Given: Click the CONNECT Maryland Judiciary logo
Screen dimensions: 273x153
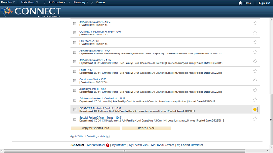Looking at the screenshot, I should pyautogui.click(x=31, y=11).
